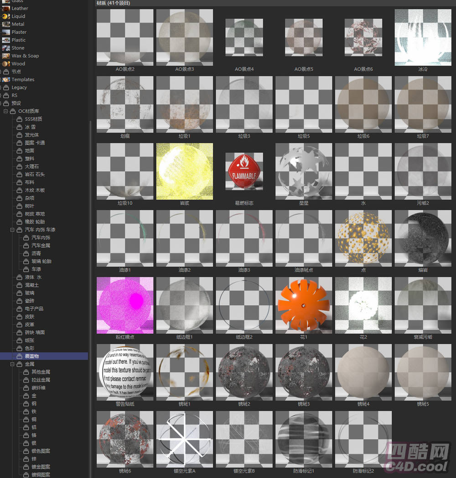456x478 pixels.
Task: Click the Metal category icon
Action: [5, 24]
